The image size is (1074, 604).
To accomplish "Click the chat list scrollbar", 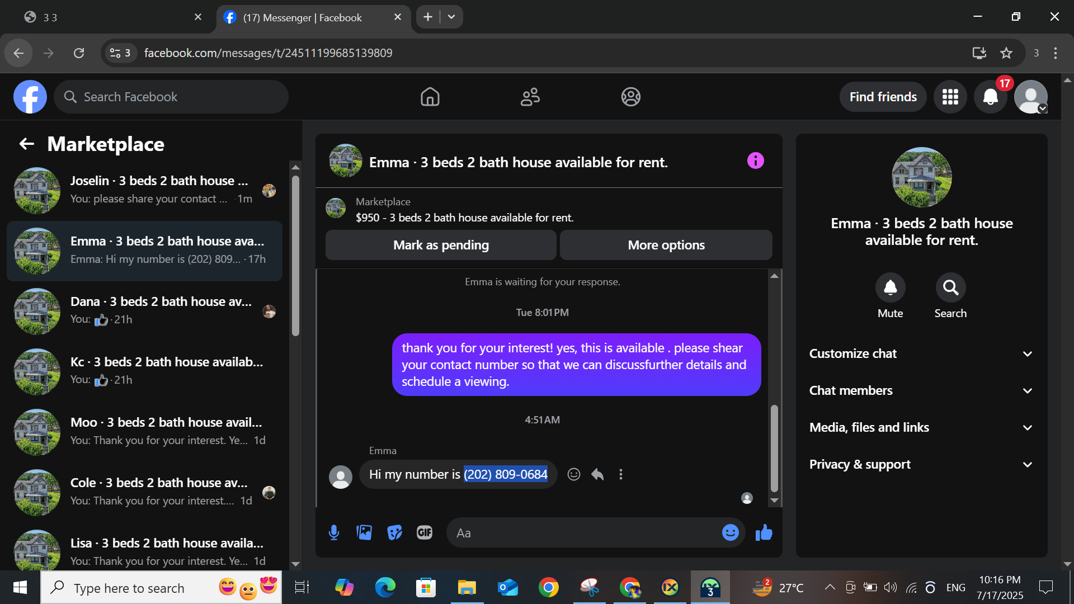I will pyautogui.click(x=296, y=255).
